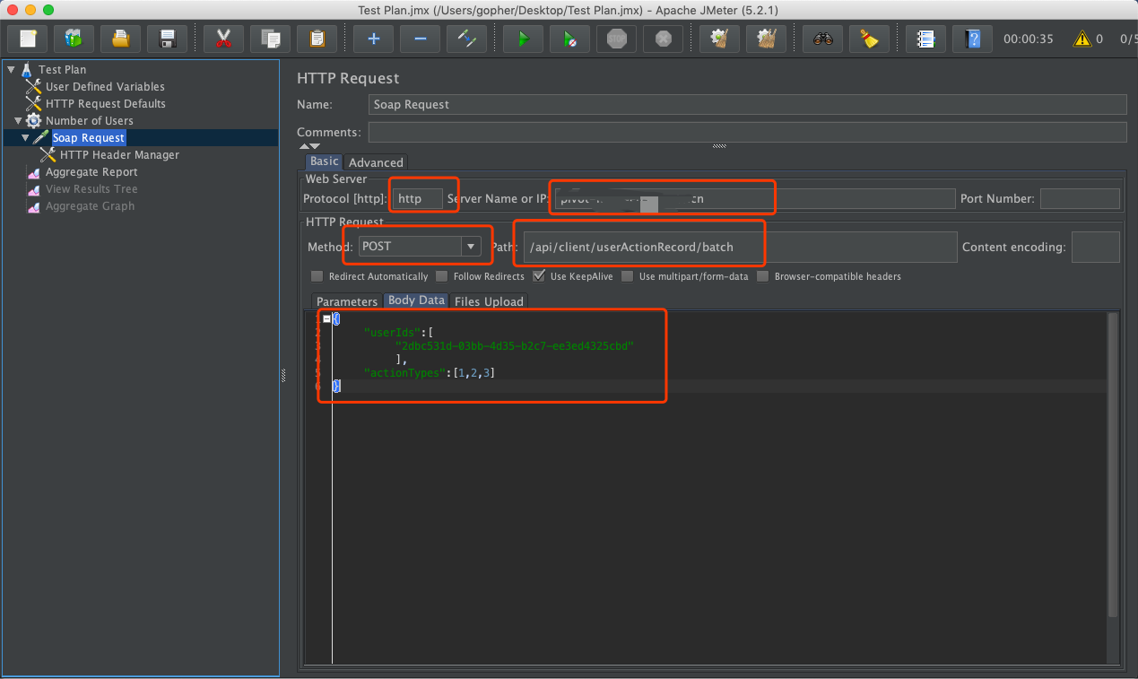The image size is (1138, 679).
Task: Select HTTP Request Defaults element
Action: click(106, 103)
